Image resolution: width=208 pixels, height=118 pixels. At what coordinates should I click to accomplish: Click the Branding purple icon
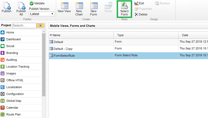3,53
